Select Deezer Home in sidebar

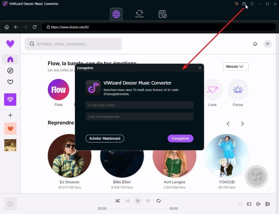click(10, 59)
